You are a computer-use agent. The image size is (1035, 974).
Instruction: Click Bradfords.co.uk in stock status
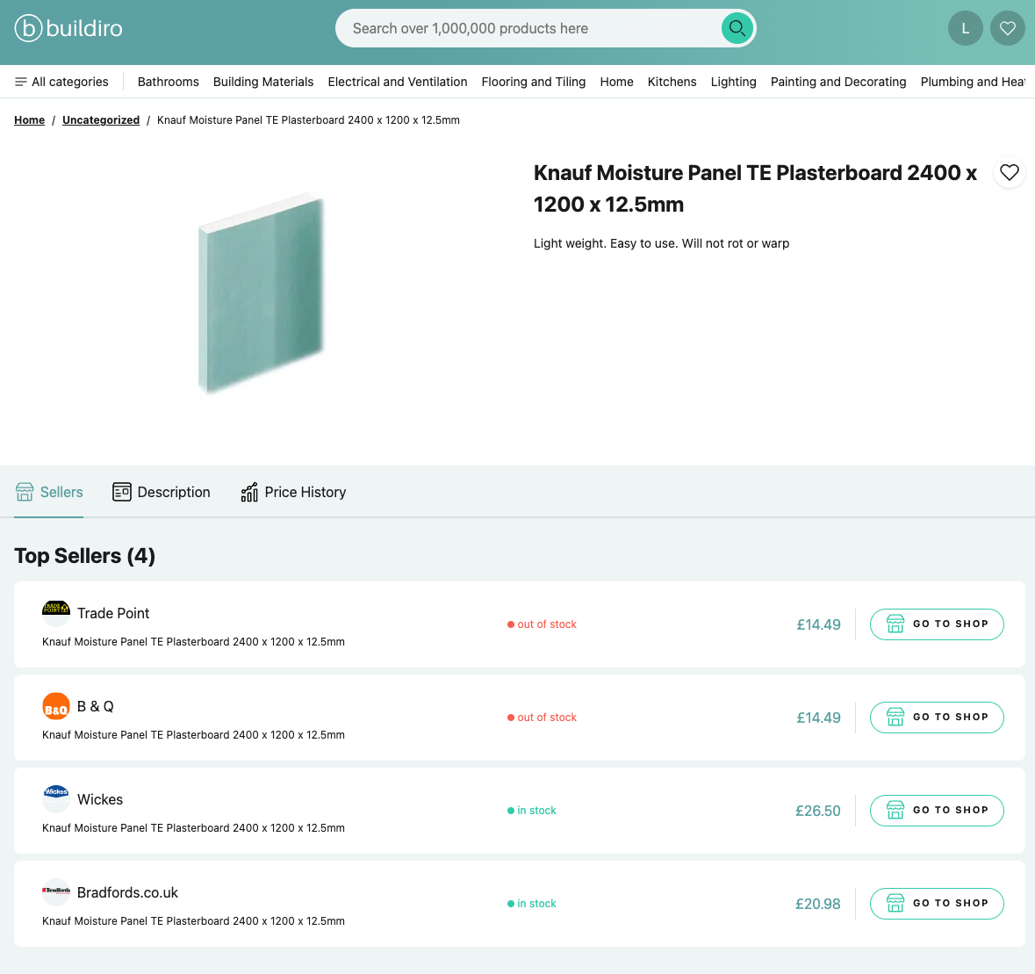pyautogui.click(x=532, y=904)
